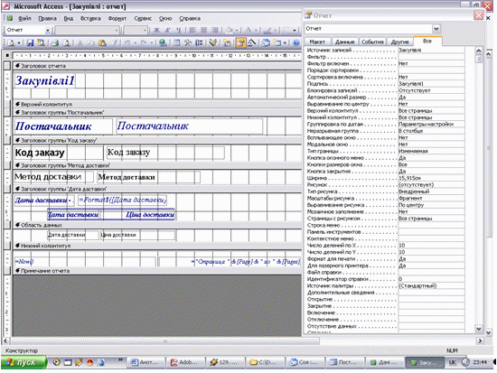This screenshot has height=373, width=497.
Task: Toggle the Underline Ч formatting button
Action: pyautogui.click(x=178, y=30)
